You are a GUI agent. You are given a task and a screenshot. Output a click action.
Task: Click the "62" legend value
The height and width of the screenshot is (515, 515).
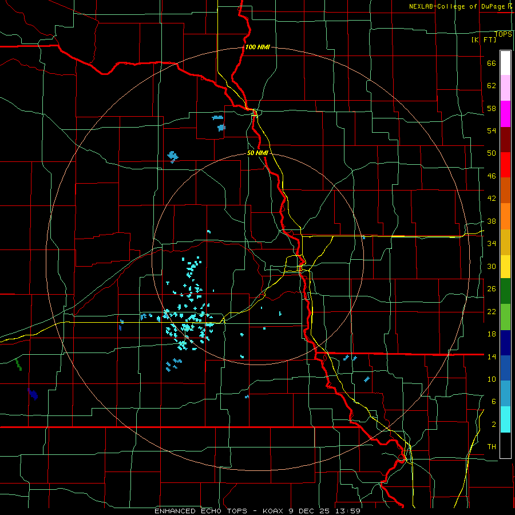492,86
